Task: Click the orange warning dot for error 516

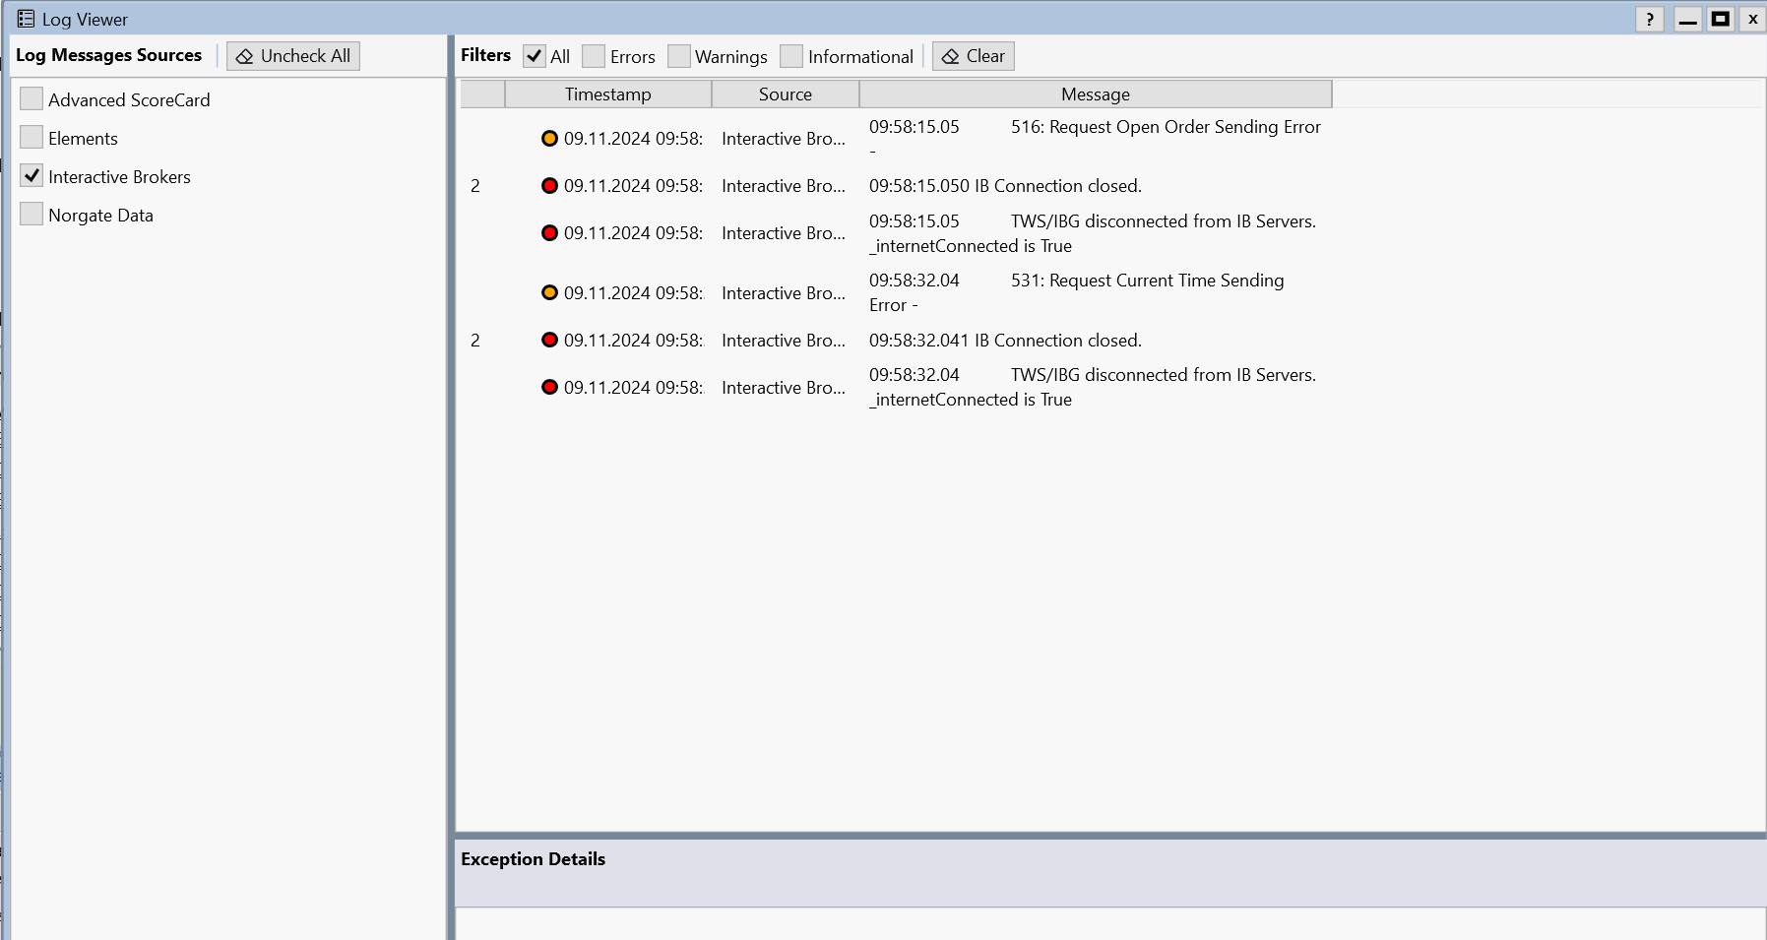Action: click(x=549, y=139)
